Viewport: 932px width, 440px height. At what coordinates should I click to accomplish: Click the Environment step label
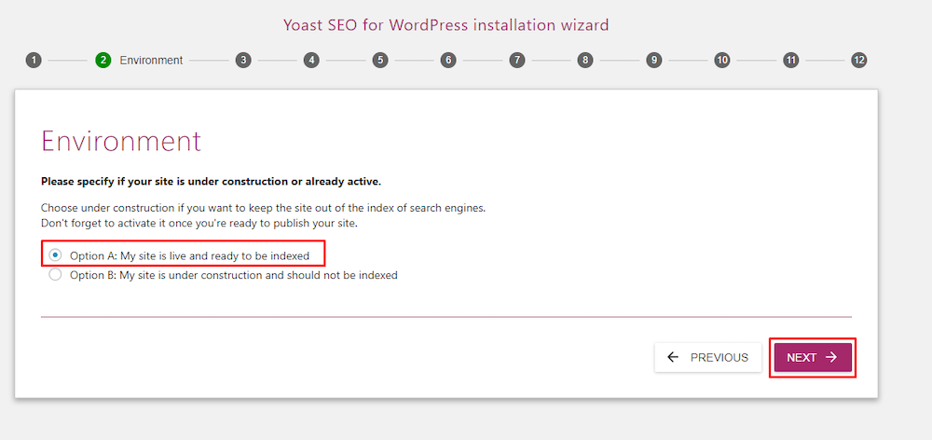click(x=151, y=60)
